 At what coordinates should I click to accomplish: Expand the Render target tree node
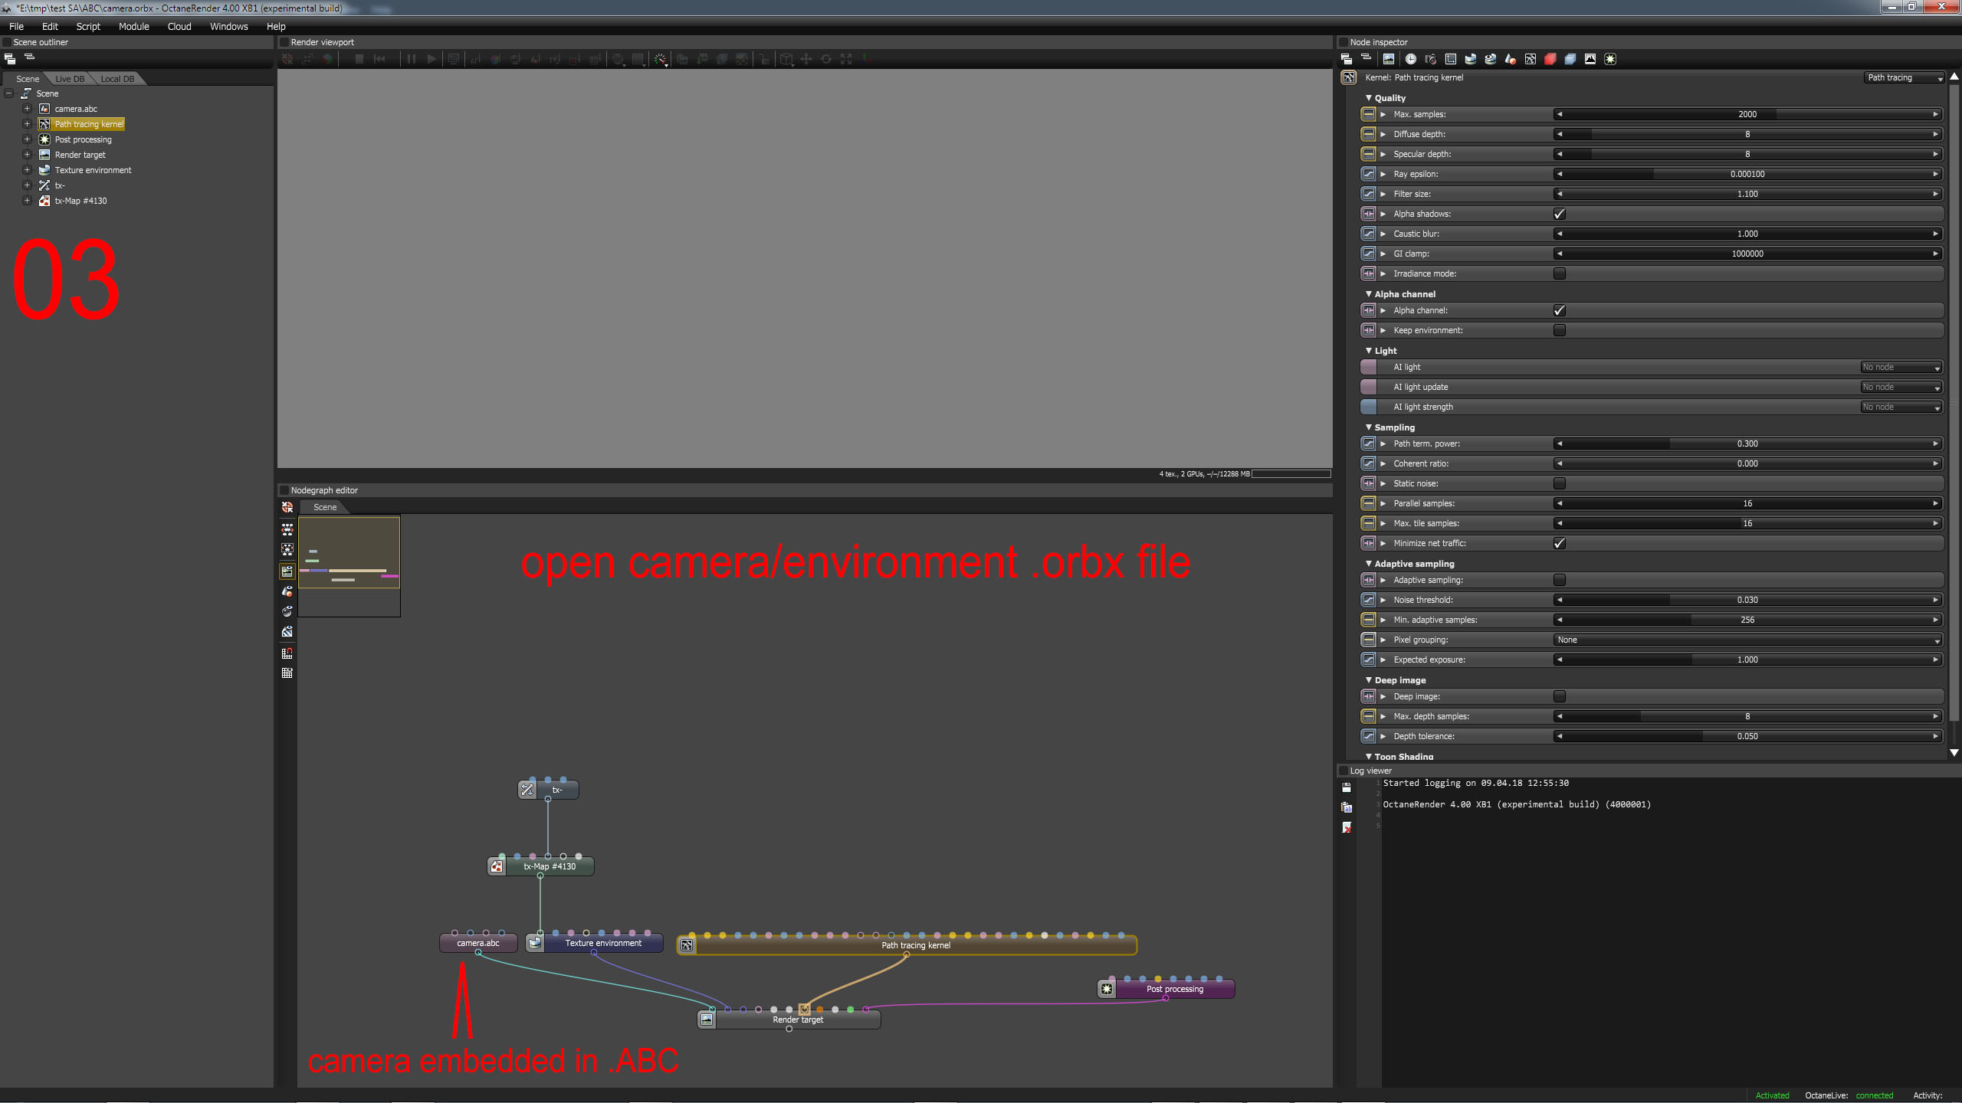point(27,155)
